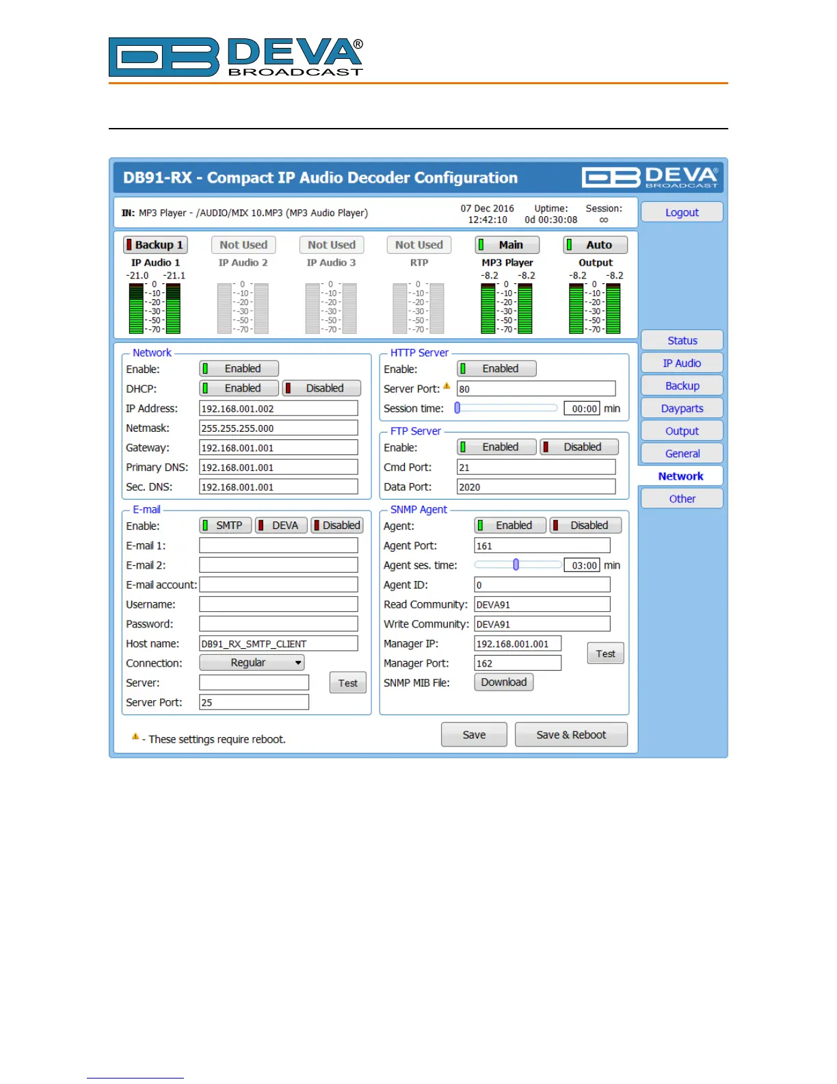Viewport: 837px width, 1084px height.
Task: Click the E-mail account field
Action: [x=278, y=585]
